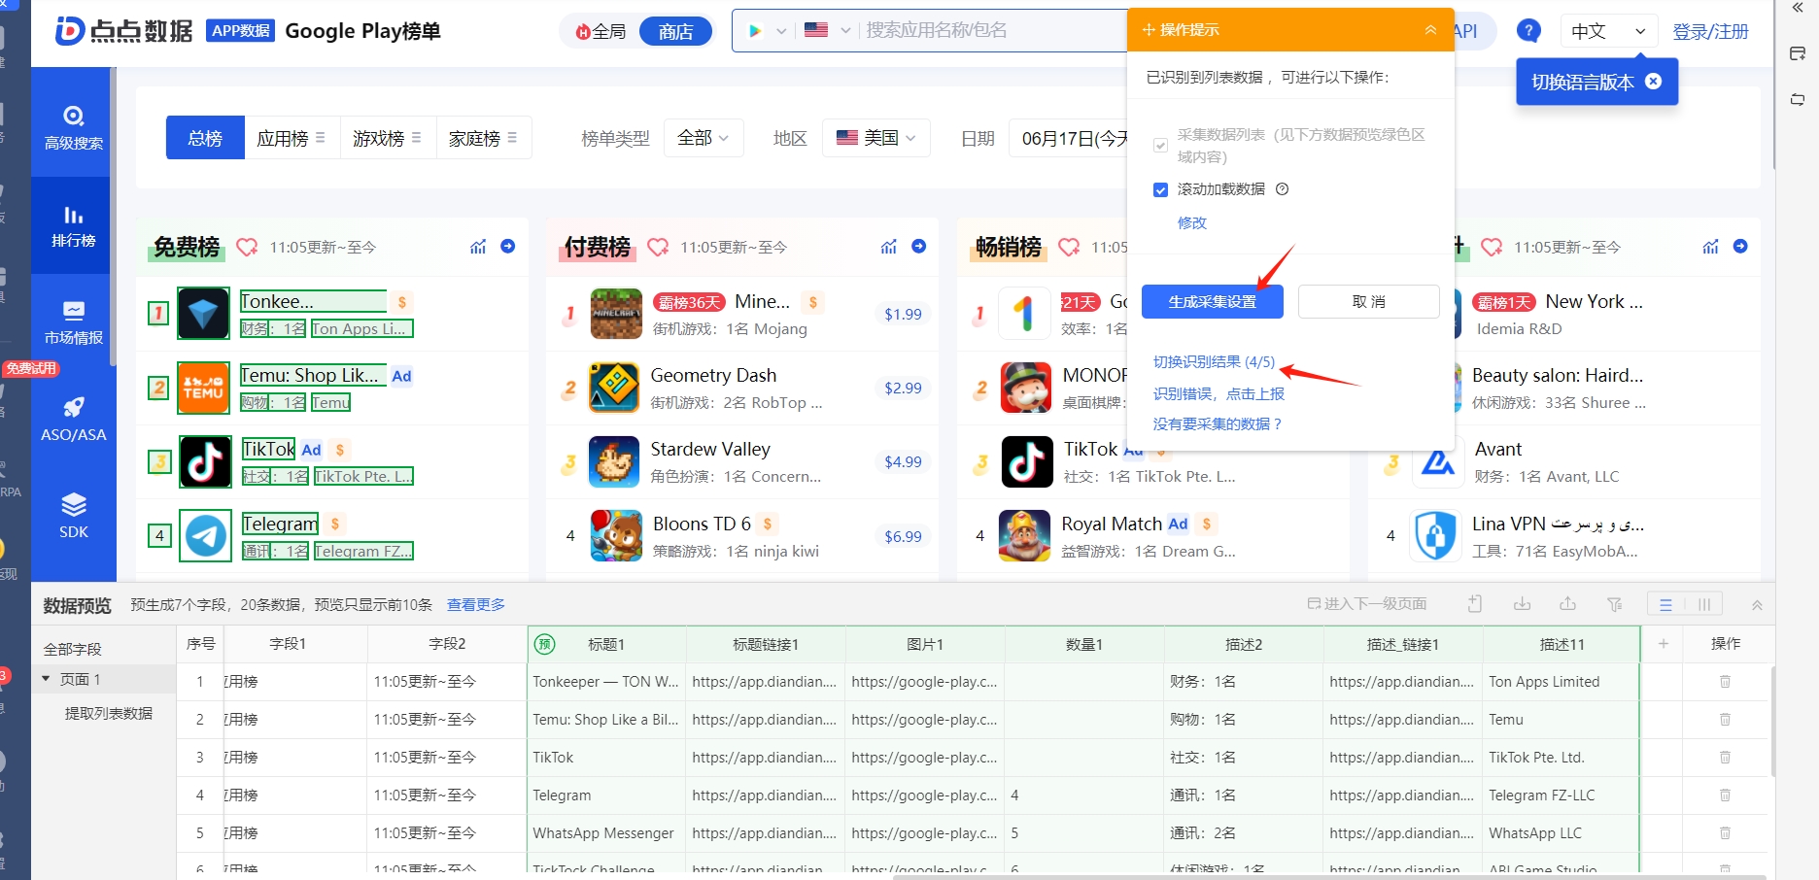This screenshot has width=1819, height=880.
Task: Open the 中文 language dropdown
Action: pyautogui.click(x=1608, y=31)
